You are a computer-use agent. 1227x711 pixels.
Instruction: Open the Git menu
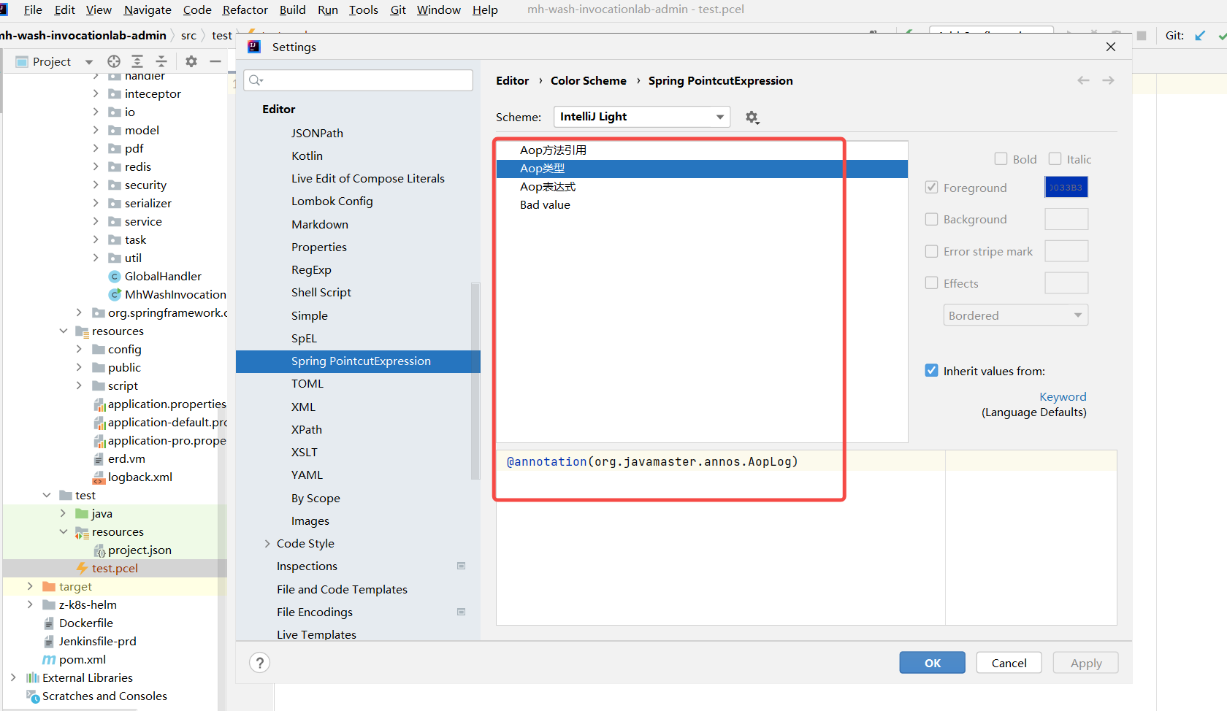pos(398,9)
